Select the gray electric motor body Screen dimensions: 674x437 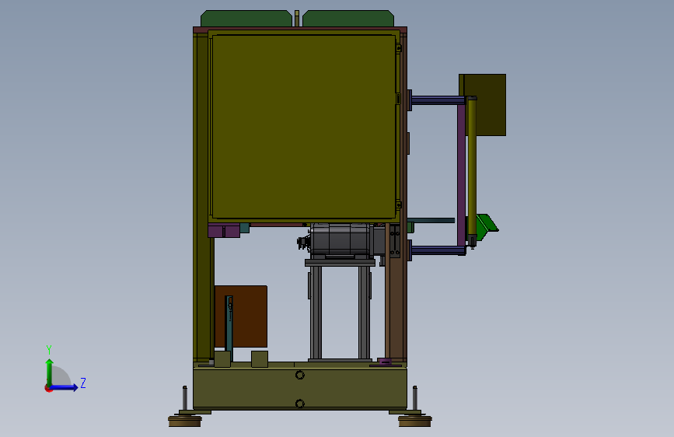340,239
